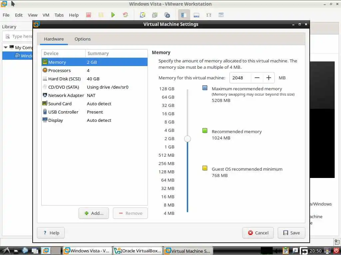Select the Network Adapter row
The height and width of the screenshot is (255, 341).
coord(94,95)
